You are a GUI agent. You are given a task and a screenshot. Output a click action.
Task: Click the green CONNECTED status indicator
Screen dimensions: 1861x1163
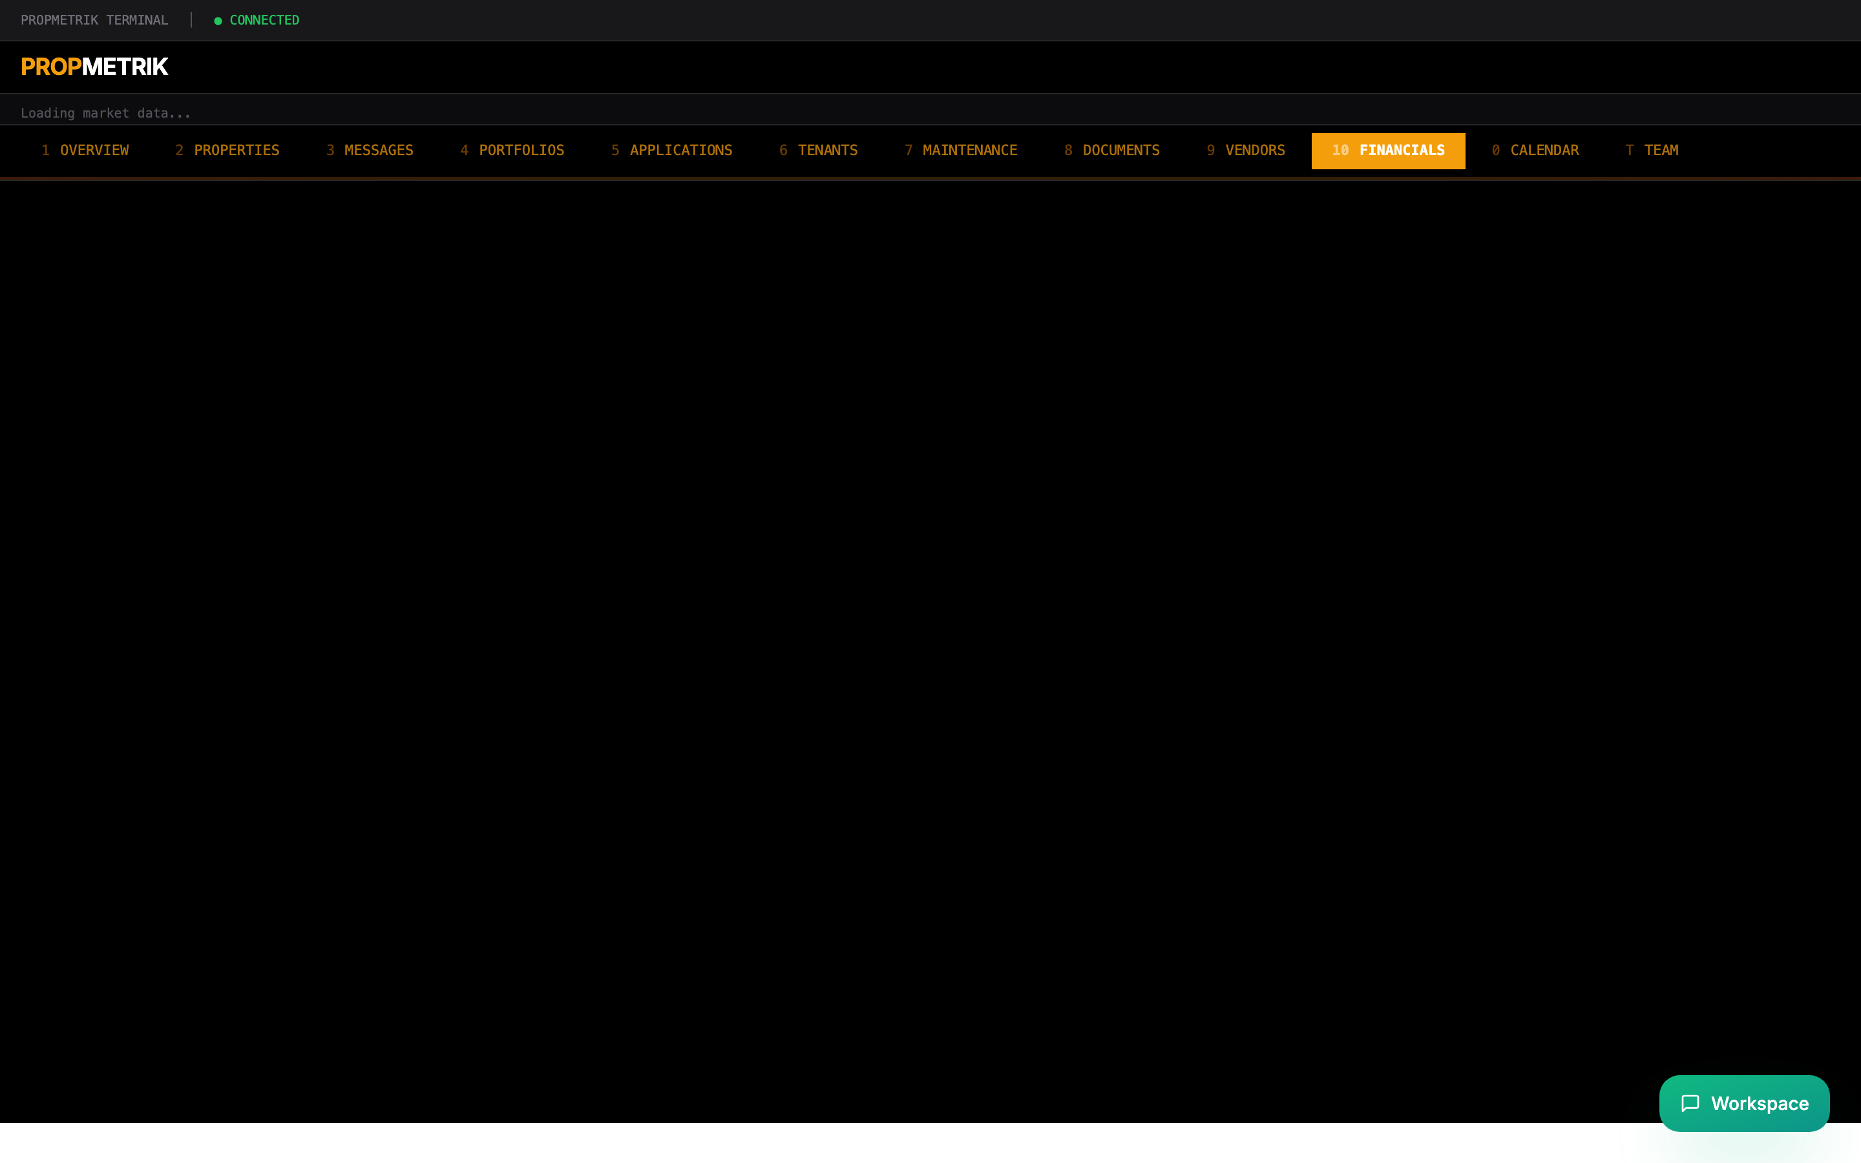coord(257,20)
